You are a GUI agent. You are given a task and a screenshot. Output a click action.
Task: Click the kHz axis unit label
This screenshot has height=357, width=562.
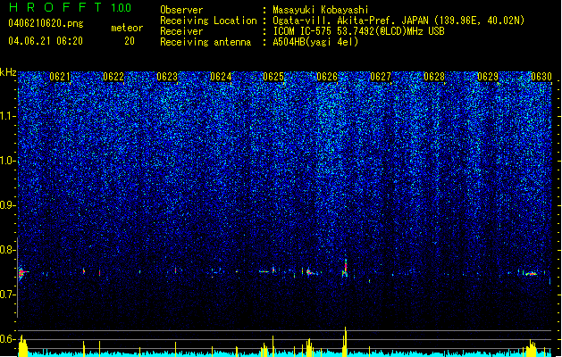click(8, 72)
